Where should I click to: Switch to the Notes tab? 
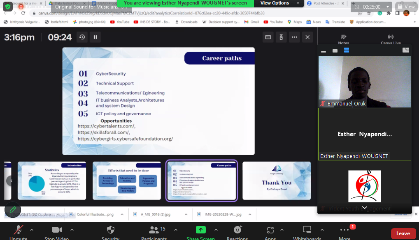(x=344, y=39)
